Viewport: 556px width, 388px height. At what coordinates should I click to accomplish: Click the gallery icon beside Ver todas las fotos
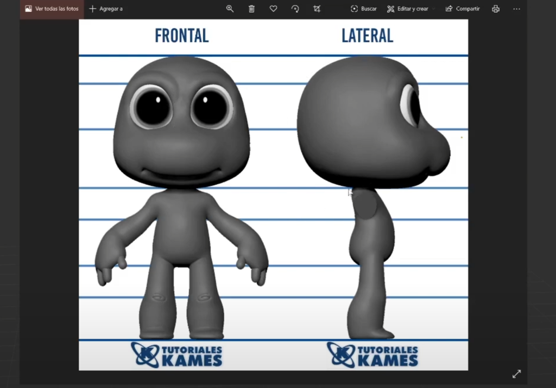tap(28, 9)
